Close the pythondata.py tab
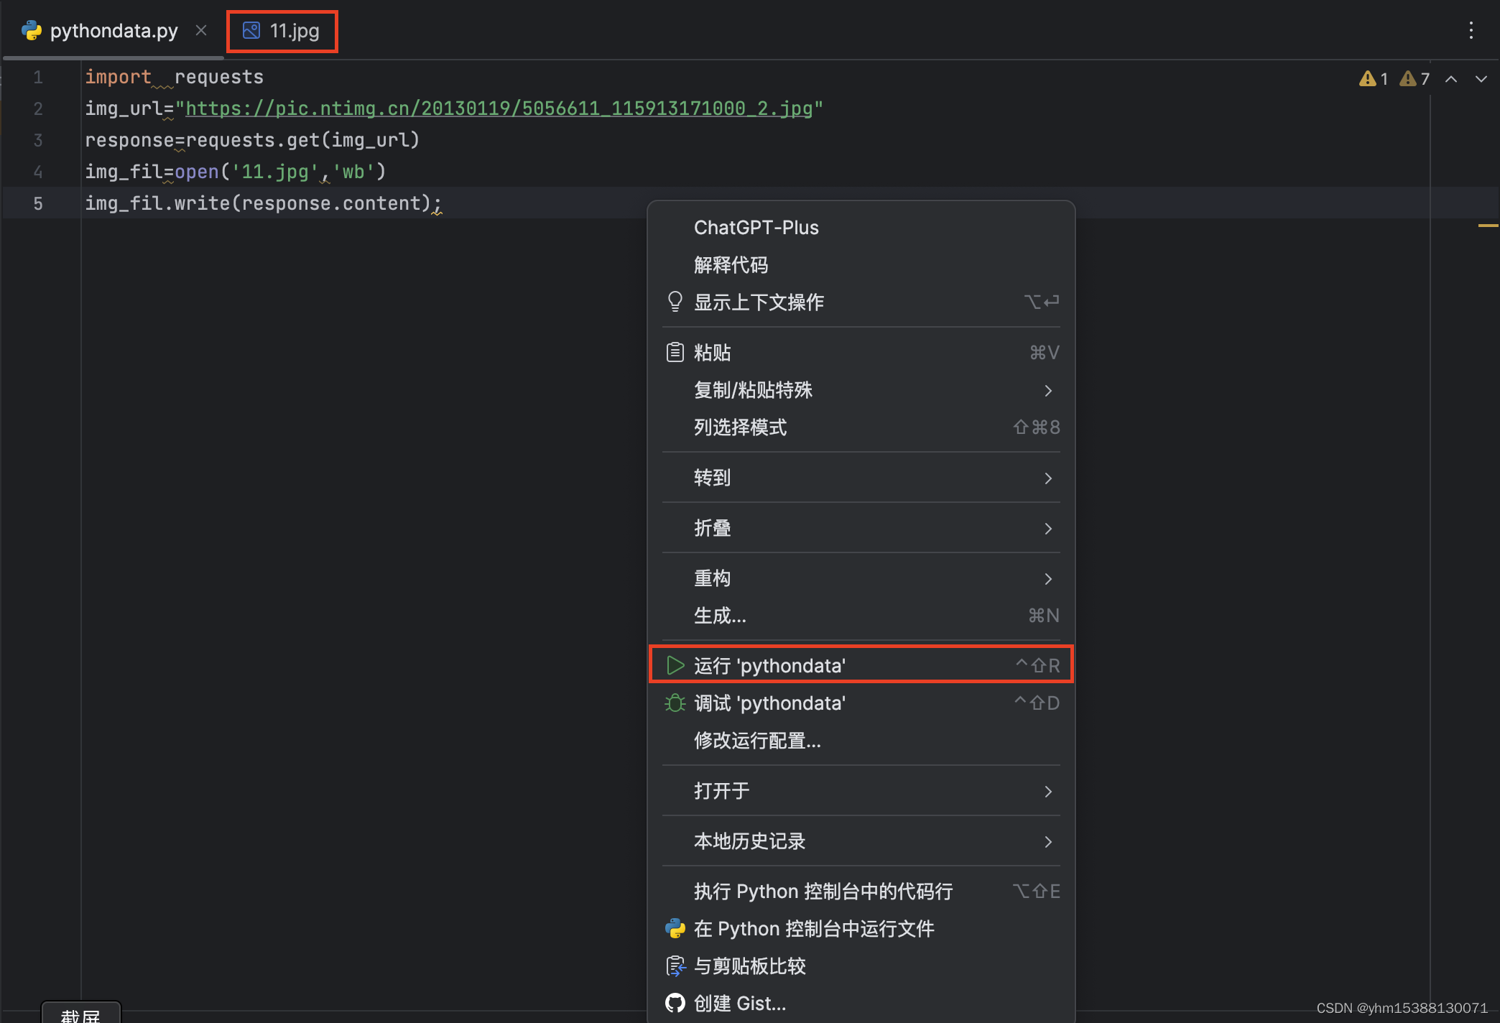This screenshot has height=1023, width=1500. pos(201,30)
